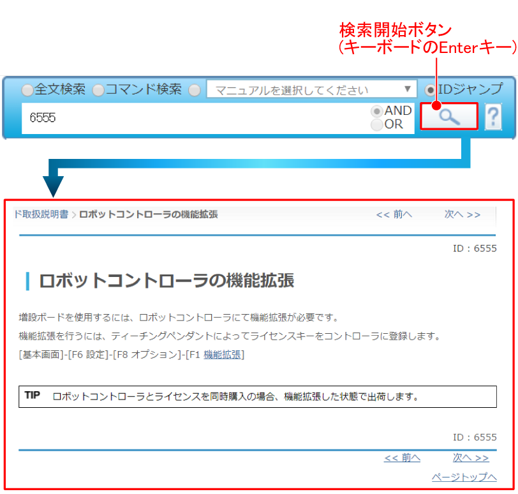Screen dimensions: 518x494
Task: Jump back up via ページトップへ
Action: tap(464, 477)
